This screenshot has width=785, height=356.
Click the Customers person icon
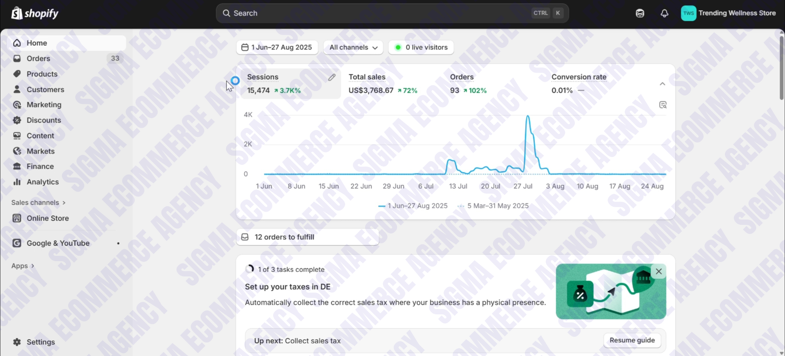[17, 90]
